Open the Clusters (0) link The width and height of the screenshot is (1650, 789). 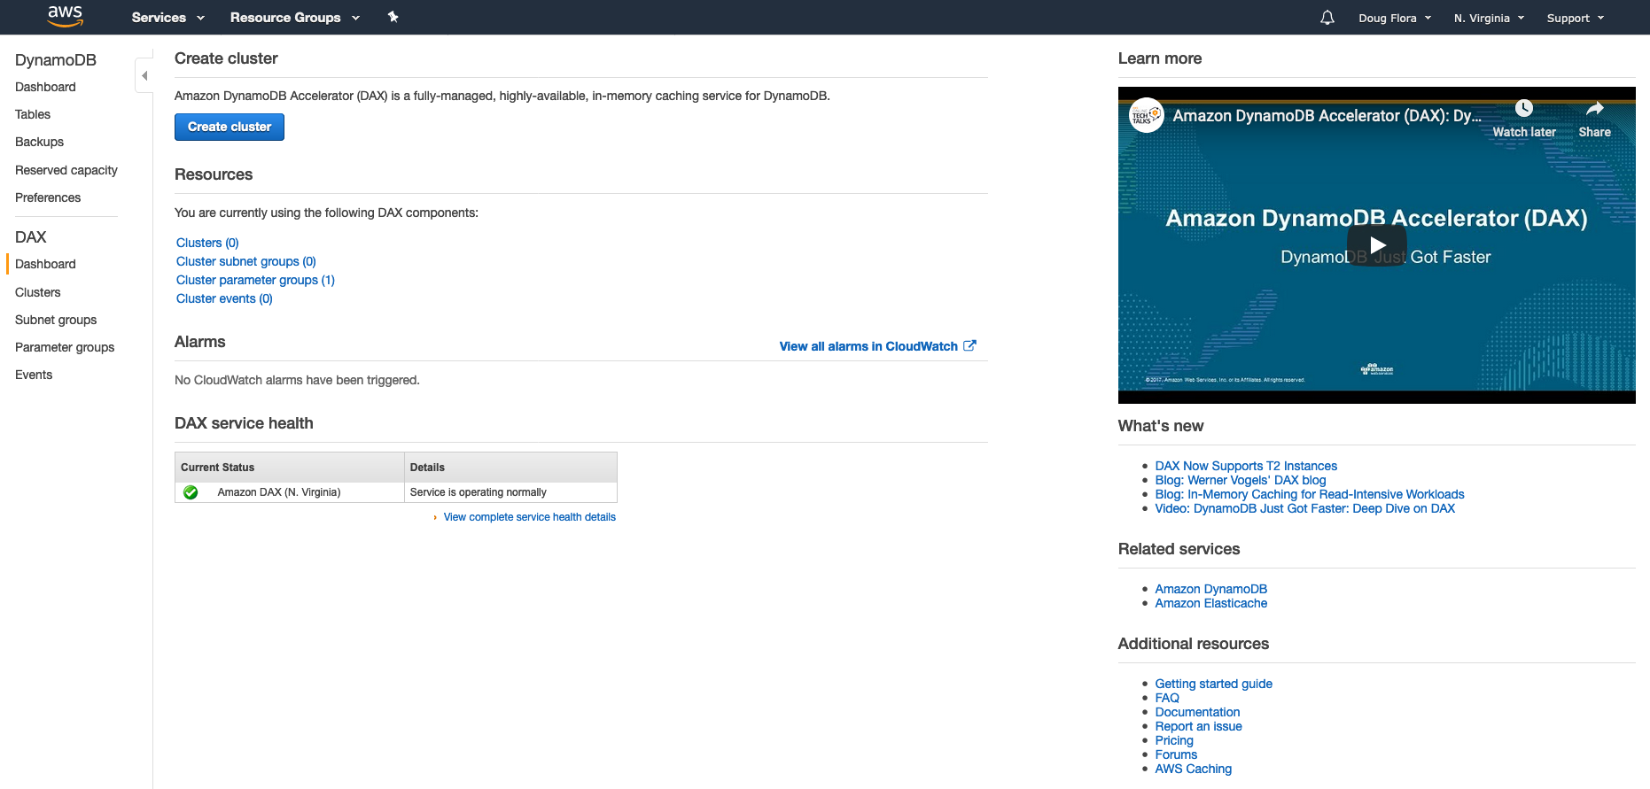pos(207,243)
